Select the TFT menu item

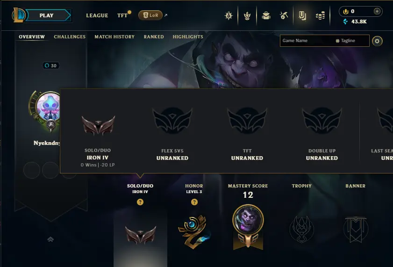(x=122, y=15)
